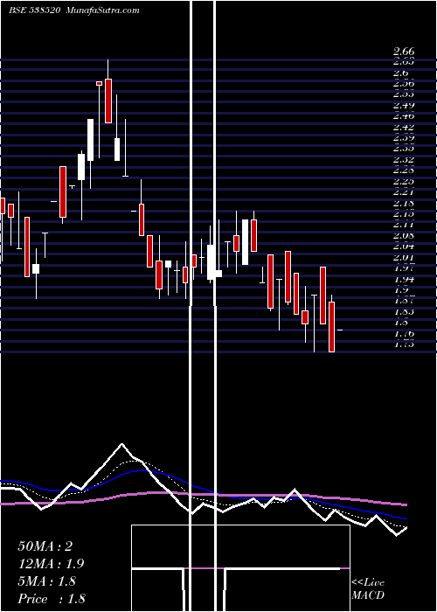Select the 2.66 price axis label
This screenshot has height=612, width=437.
pos(404,52)
